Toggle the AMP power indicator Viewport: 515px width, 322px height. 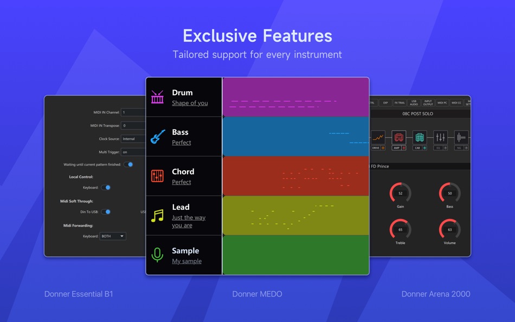pos(404,148)
